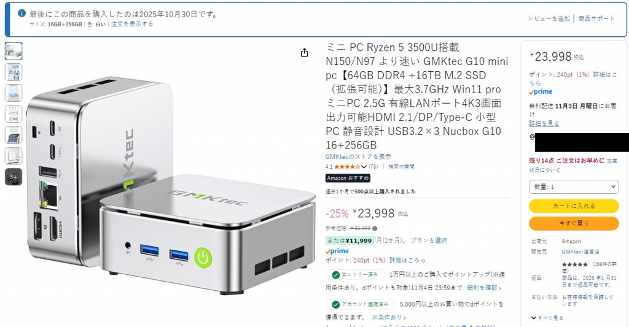Open 注文を表示する order link

click(x=132, y=24)
